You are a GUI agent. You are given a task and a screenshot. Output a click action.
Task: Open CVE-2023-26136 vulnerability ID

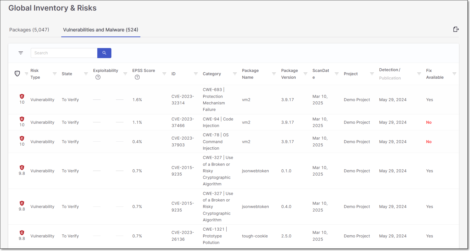tap(183, 236)
